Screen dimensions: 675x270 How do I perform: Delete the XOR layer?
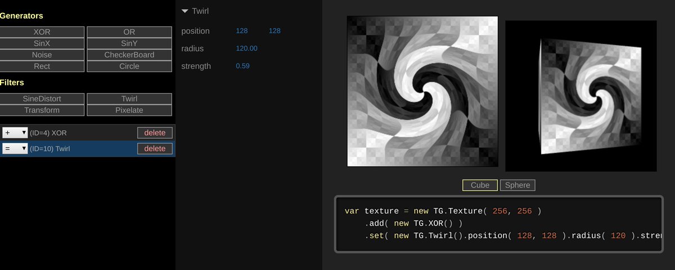pyautogui.click(x=155, y=132)
